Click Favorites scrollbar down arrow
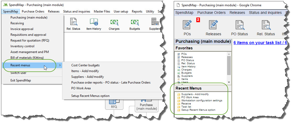The image size is (293, 123). (x=229, y=82)
